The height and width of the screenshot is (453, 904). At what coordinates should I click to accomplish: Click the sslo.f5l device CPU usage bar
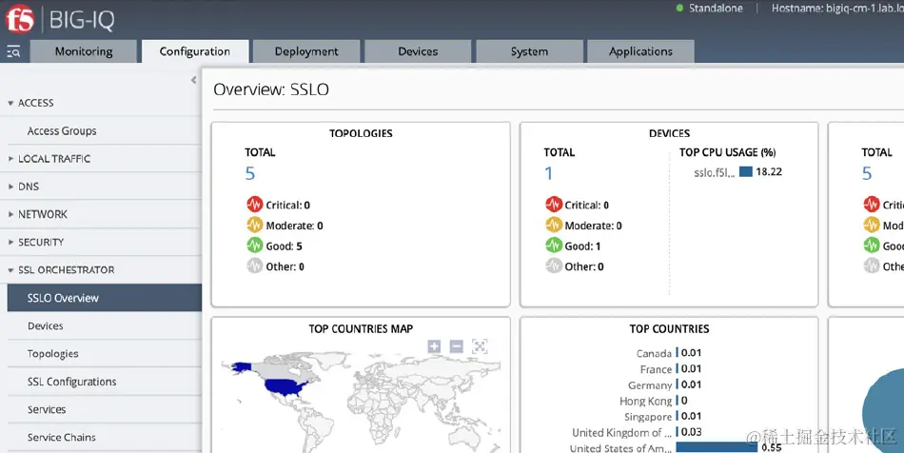pyautogui.click(x=745, y=171)
